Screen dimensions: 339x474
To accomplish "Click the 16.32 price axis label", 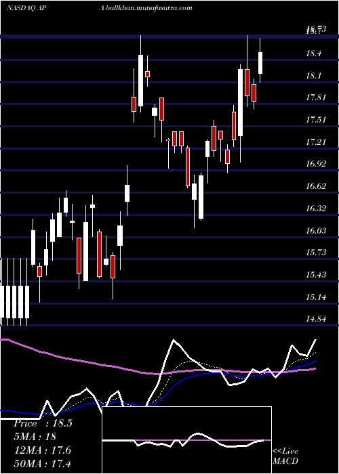I will point(316,209).
